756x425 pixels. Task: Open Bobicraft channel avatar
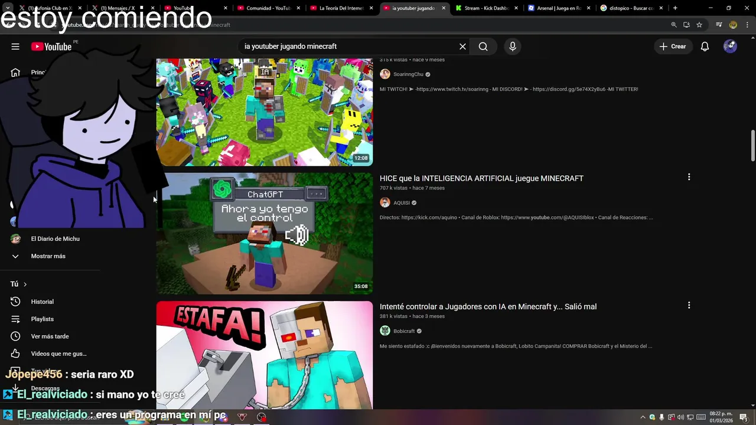[385, 331]
